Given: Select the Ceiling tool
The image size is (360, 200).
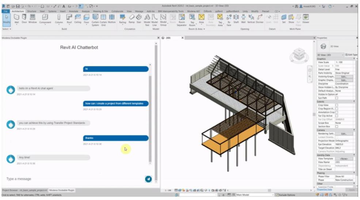Looking at the screenshot, I should [x=78, y=19].
